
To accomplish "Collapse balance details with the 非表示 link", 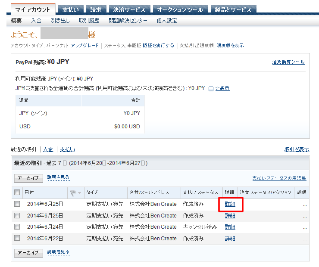I will coord(222,88).
